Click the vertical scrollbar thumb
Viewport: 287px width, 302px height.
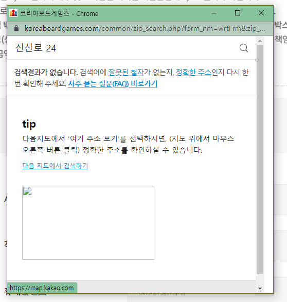(260, 159)
